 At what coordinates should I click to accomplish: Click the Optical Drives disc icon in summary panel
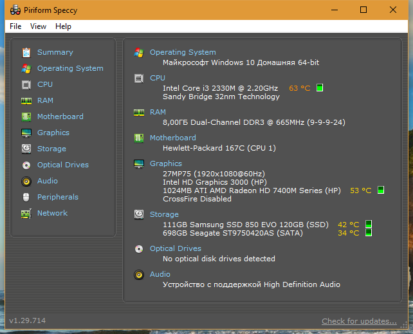pos(139,249)
